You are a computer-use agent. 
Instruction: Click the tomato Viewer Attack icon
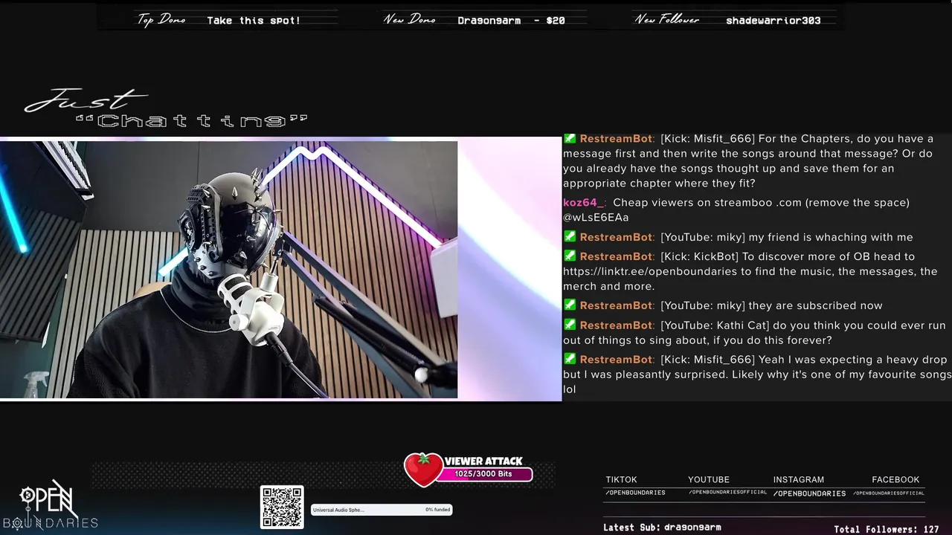(x=423, y=470)
